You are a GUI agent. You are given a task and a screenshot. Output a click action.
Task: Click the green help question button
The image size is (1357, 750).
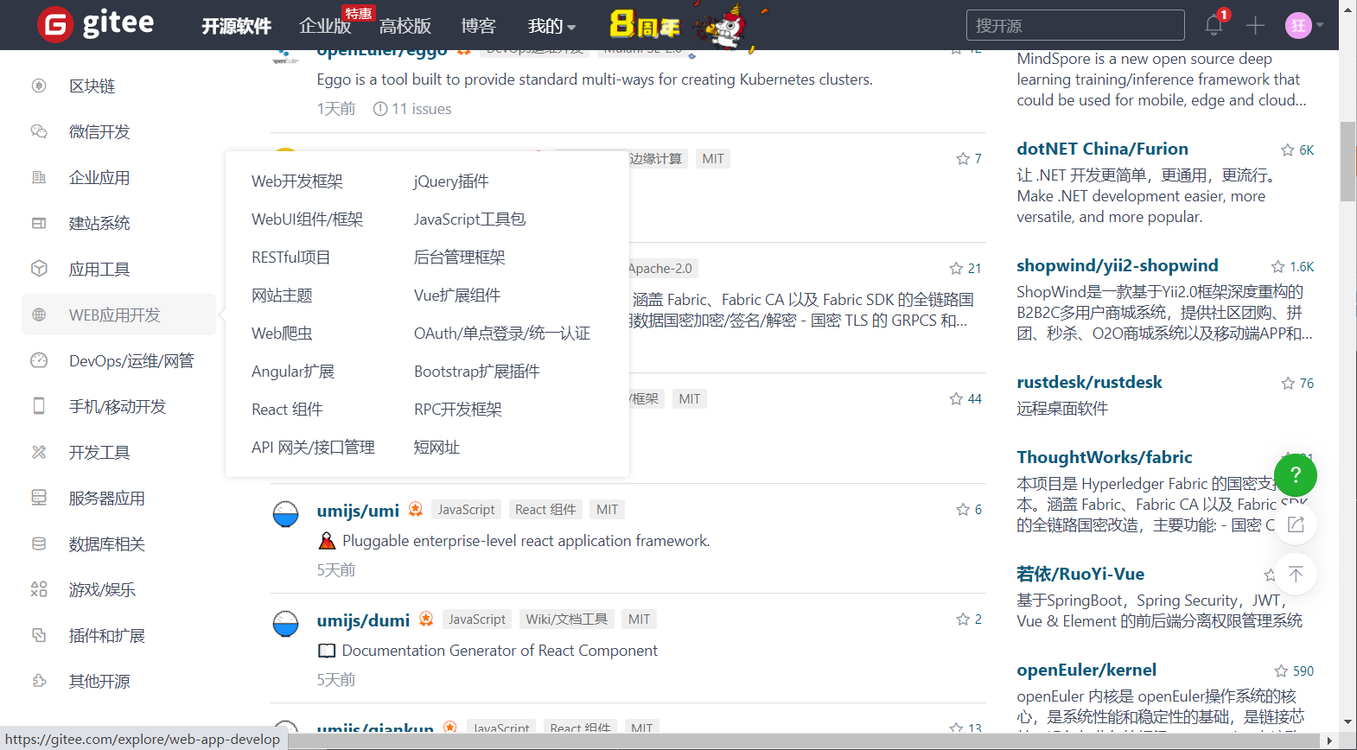[1296, 474]
